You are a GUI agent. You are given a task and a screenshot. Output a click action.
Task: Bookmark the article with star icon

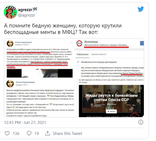click(x=141, y=88)
